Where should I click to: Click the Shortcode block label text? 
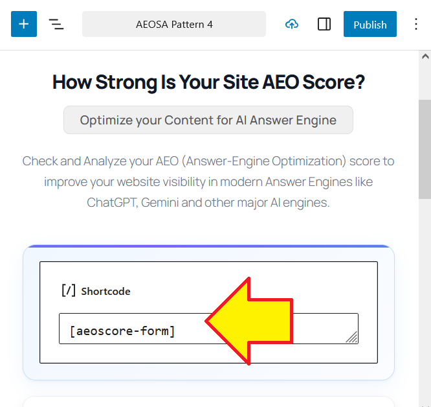(x=105, y=292)
